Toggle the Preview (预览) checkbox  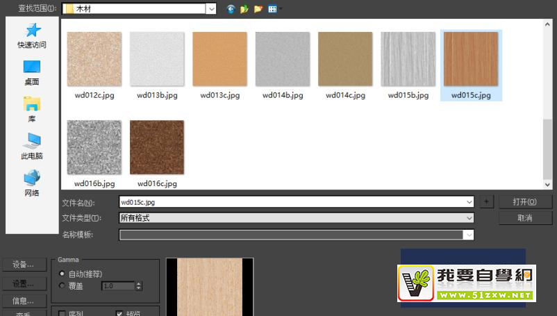click(x=119, y=313)
